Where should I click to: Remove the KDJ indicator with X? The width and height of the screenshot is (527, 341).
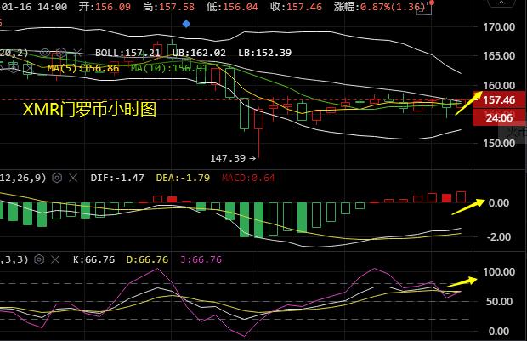[55, 259]
